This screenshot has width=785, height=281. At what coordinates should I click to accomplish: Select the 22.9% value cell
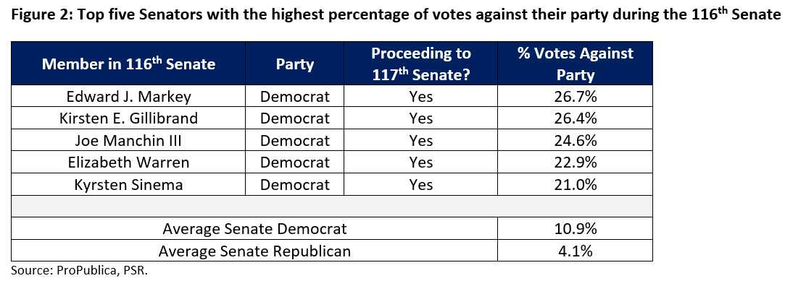point(576,163)
